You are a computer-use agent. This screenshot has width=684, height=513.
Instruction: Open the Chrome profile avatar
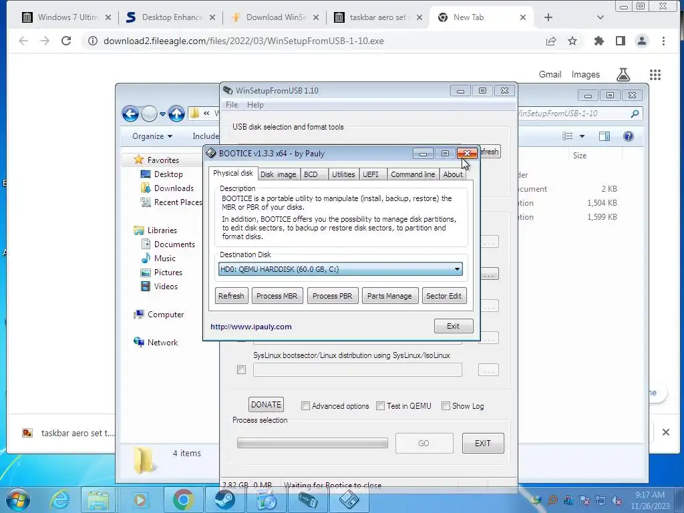pyautogui.click(x=642, y=41)
